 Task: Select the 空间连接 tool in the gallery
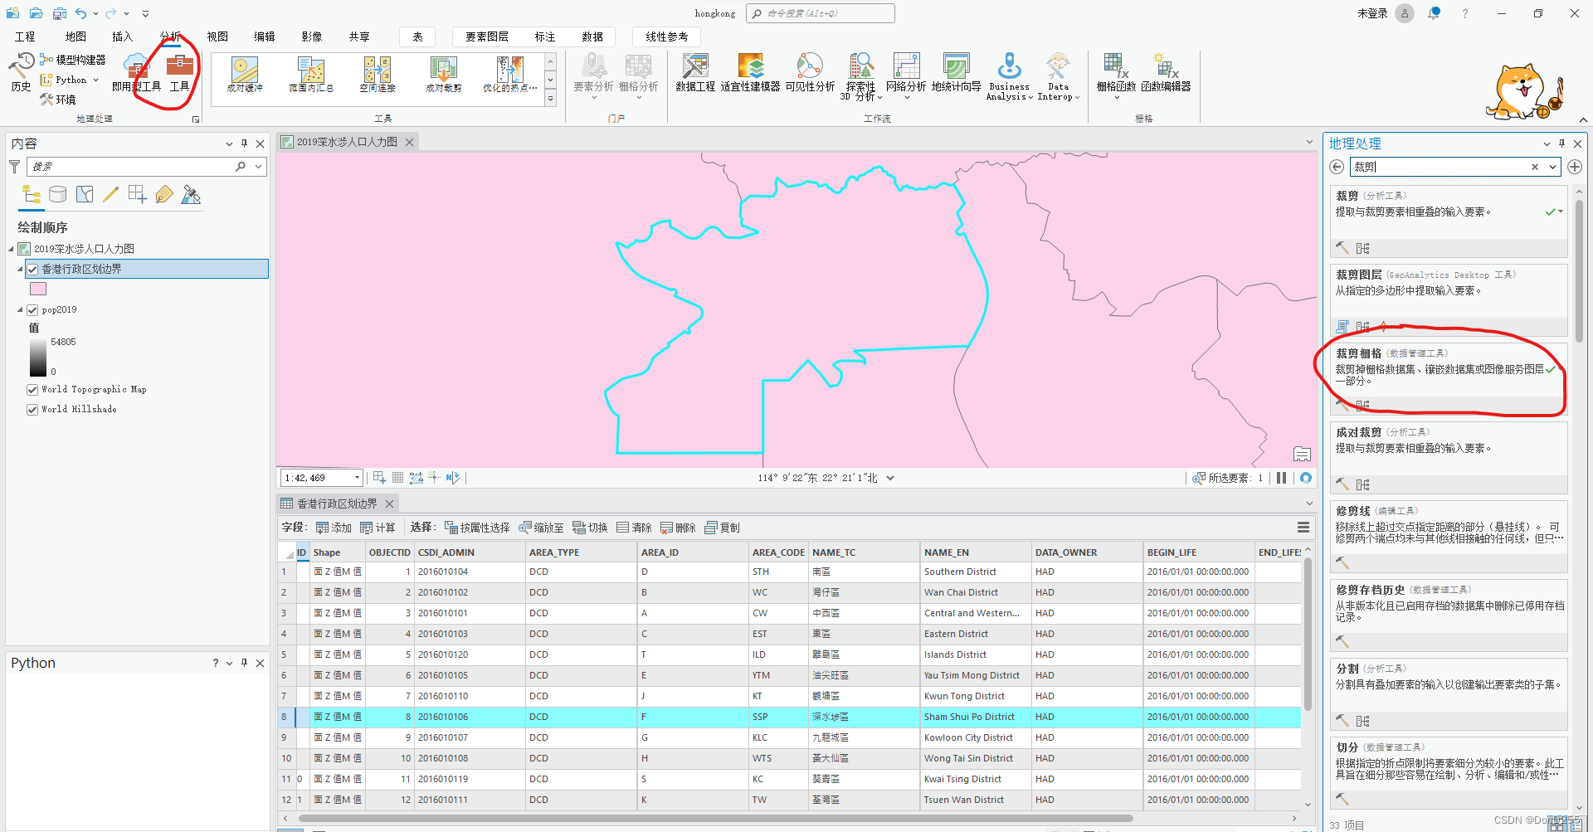[378, 75]
